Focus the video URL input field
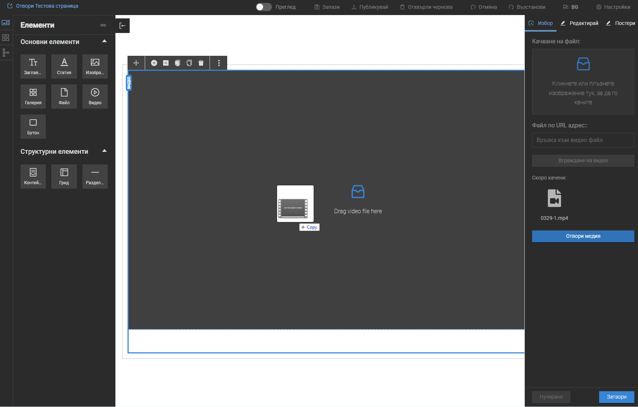Screen dimensions: 638x407 (583, 140)
